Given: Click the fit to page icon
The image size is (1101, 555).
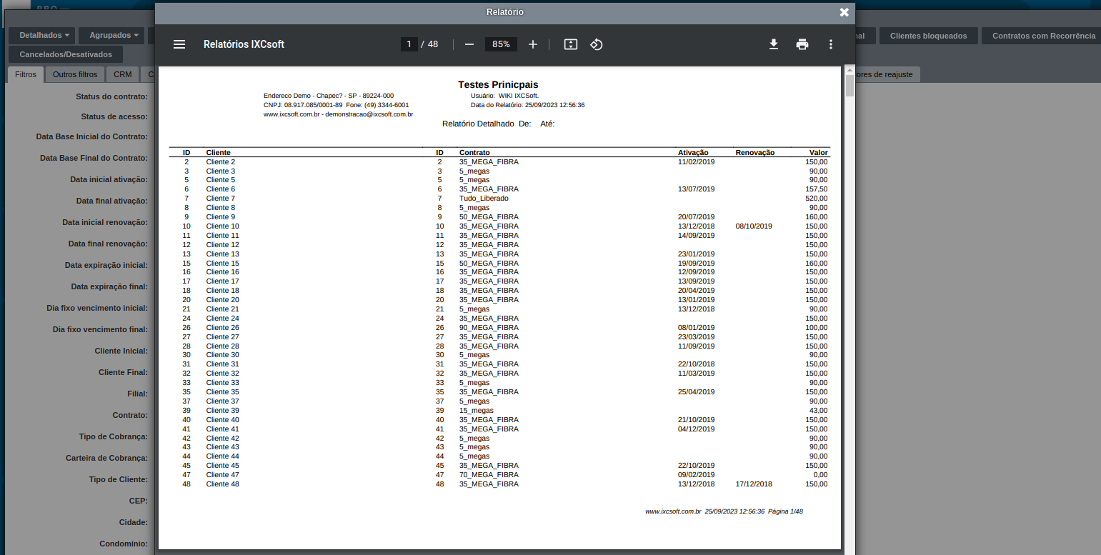Looking at the screenshot, I should pos(570,44).
